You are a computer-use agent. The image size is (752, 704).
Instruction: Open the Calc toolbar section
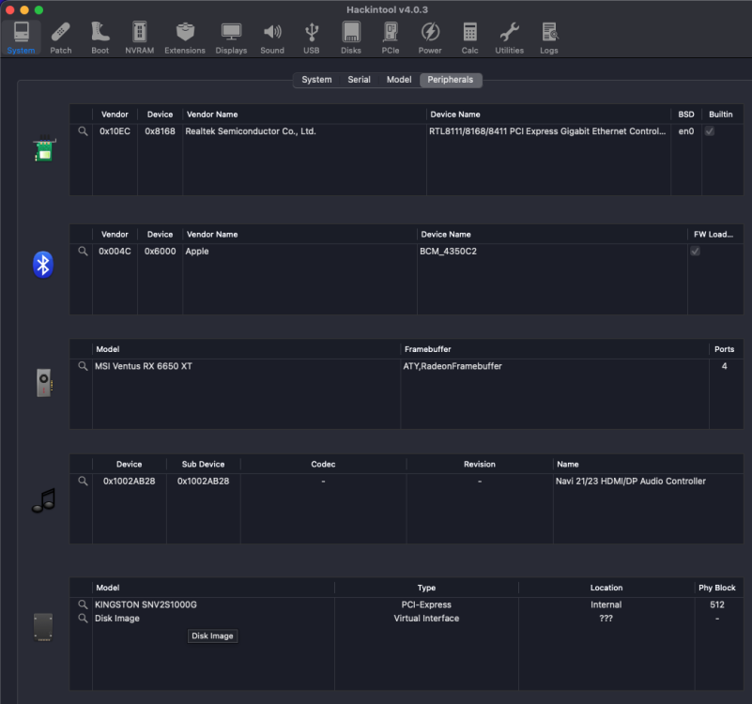(x=470, y=38)
